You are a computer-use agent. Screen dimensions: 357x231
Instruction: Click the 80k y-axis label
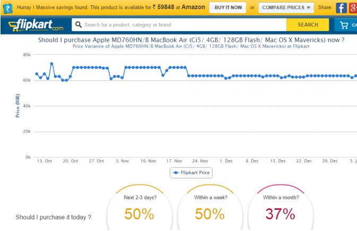tap(27, 54)
